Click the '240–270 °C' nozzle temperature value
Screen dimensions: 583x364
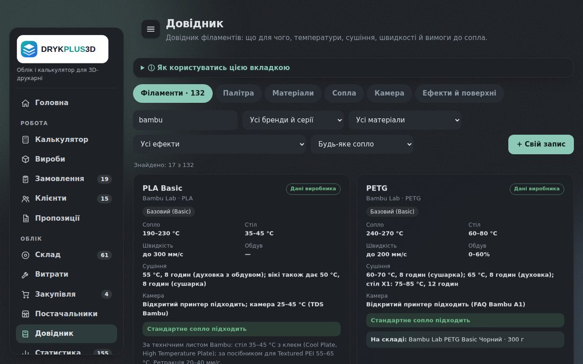tap(384, 234)
